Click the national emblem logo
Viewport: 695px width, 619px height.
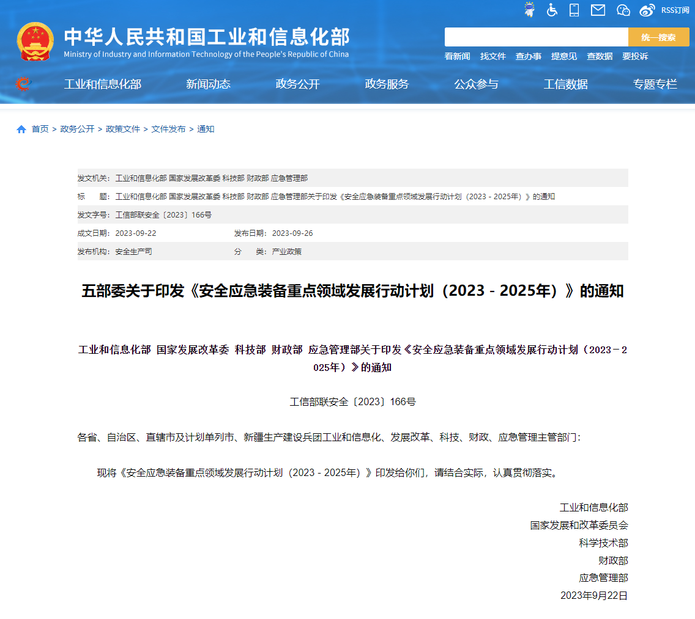35,41
